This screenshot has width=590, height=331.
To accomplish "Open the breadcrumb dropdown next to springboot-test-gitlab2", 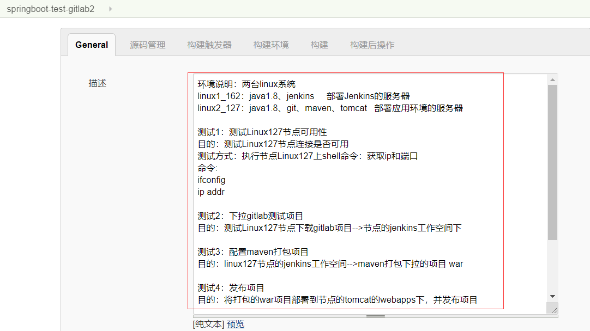I will 111,9.
